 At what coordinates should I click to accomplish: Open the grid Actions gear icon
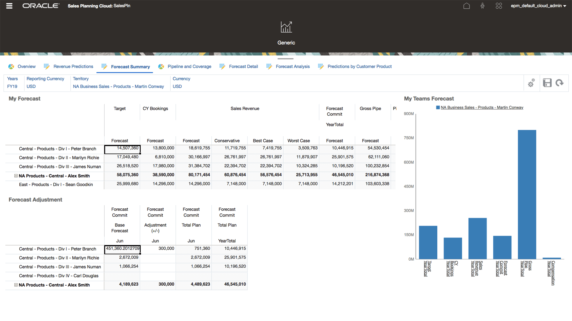531,84
